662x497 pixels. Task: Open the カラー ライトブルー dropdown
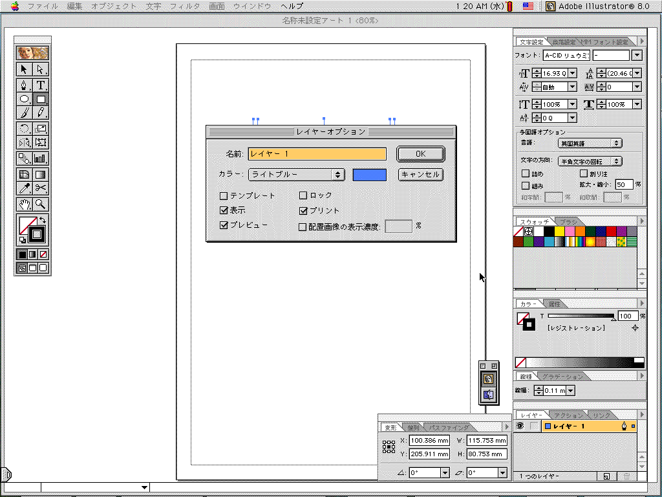coord(296,175)
